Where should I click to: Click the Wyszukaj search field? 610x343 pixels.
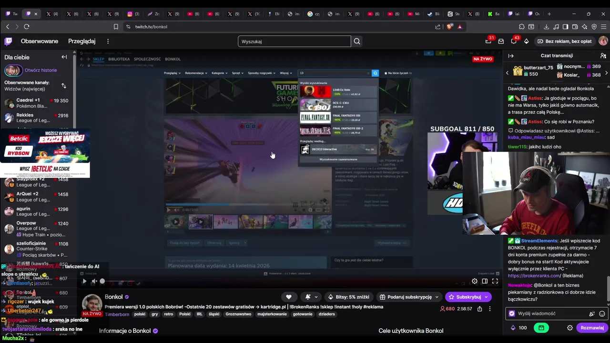(294, 41)
